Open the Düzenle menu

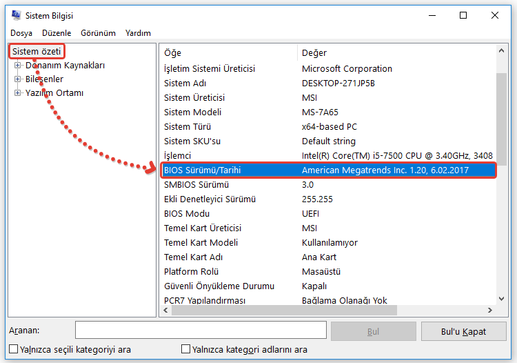[x=57, y=33]
